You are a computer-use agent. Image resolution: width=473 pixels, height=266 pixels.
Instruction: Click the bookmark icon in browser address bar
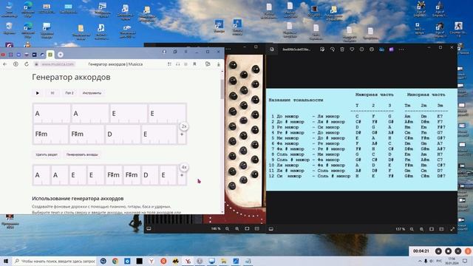coord(194,64)
